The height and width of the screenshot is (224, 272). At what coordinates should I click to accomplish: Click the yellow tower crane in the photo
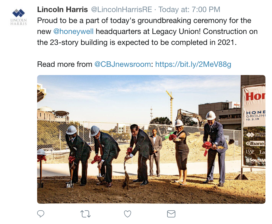tap(171, 105)
